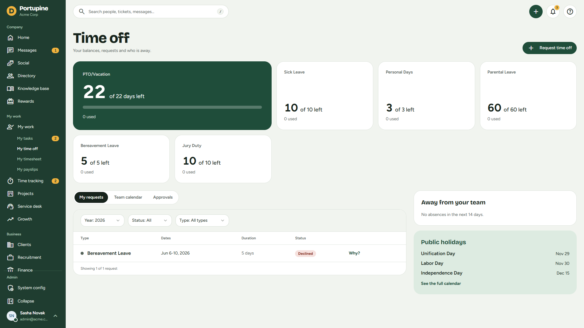Image resolution: width=584 pixels, height=328 pixels.
Task: Click the Declined status badge
Action: click(305, 254)
